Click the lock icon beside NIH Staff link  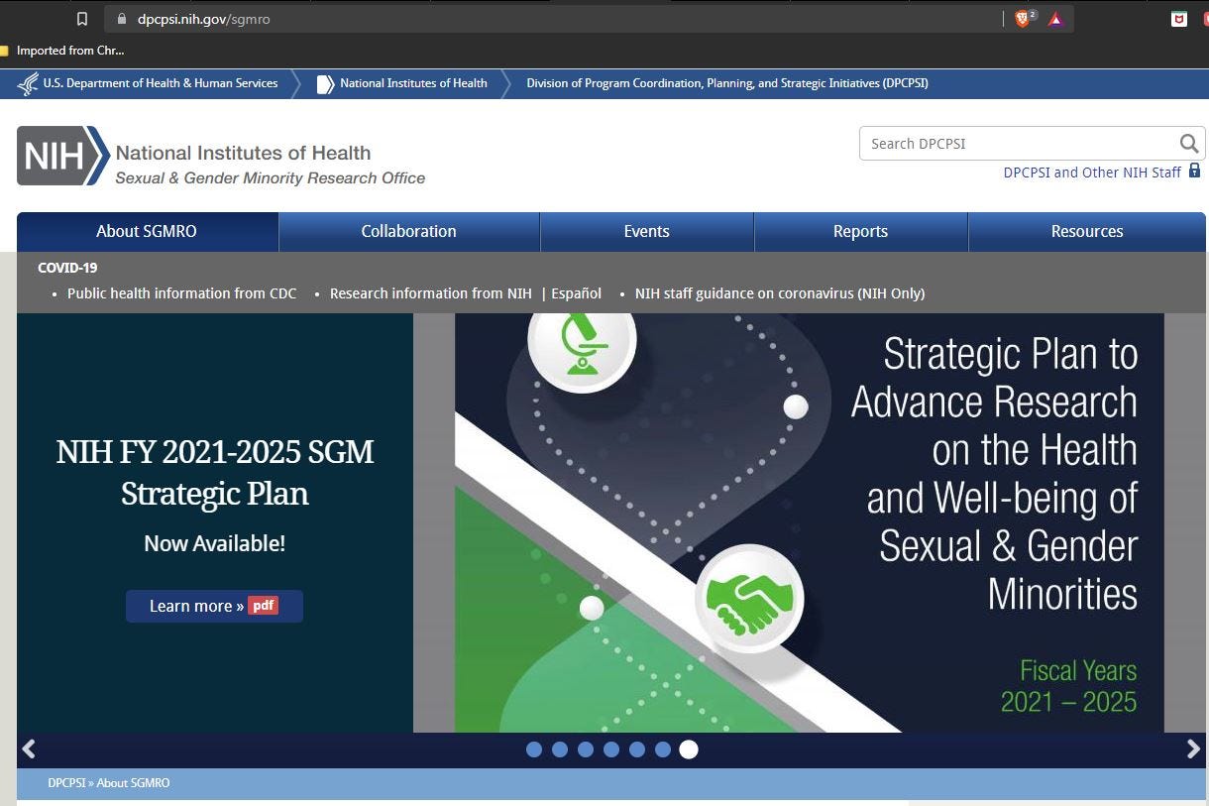1194,171
